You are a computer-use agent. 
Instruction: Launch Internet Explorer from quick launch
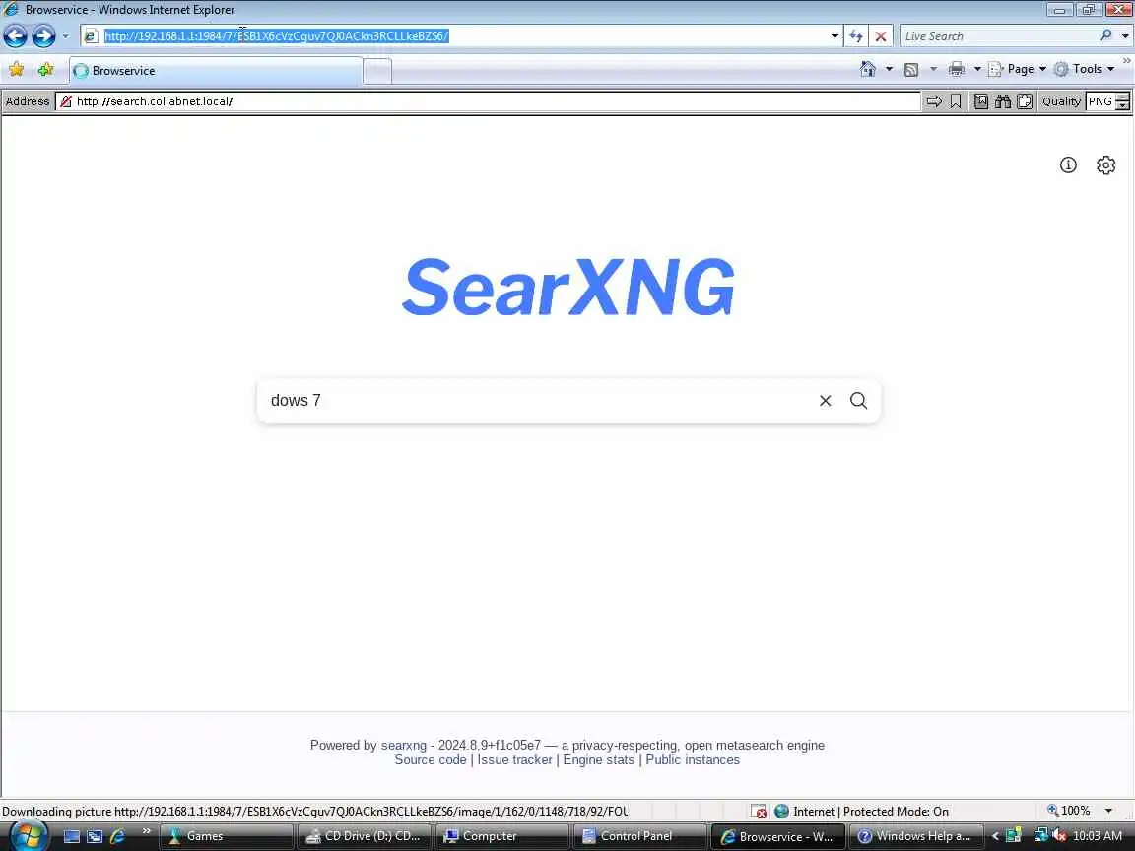(x=116, y=836)
